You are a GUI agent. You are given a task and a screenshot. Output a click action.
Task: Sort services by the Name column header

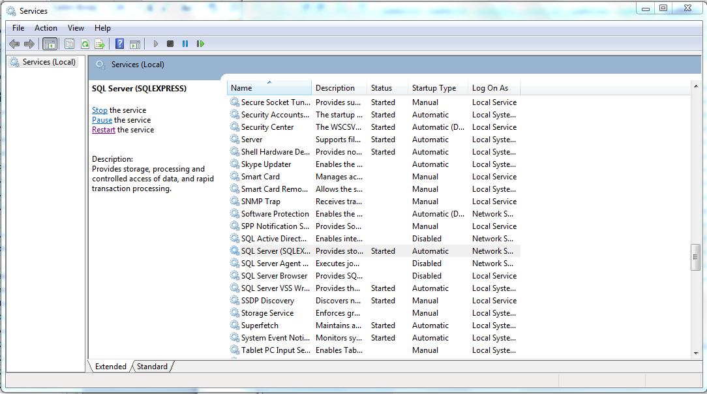click(269, 88)
